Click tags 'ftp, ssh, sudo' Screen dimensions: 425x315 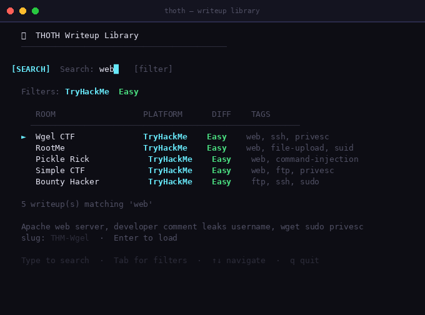pos(285,182)
